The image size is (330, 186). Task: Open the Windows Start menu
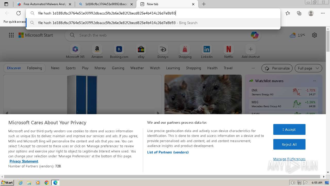point(7,183)
